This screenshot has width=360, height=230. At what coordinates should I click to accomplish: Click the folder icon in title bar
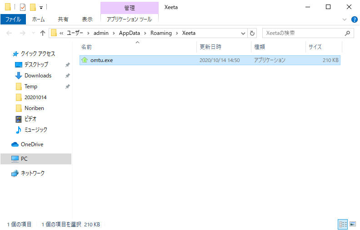pyautogui.click(x=8, y=7)
